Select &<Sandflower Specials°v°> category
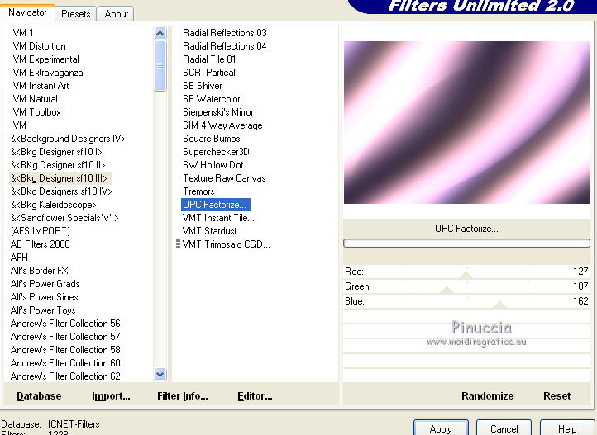The width and height of the screenshot is (597, 435). (64, 218)
